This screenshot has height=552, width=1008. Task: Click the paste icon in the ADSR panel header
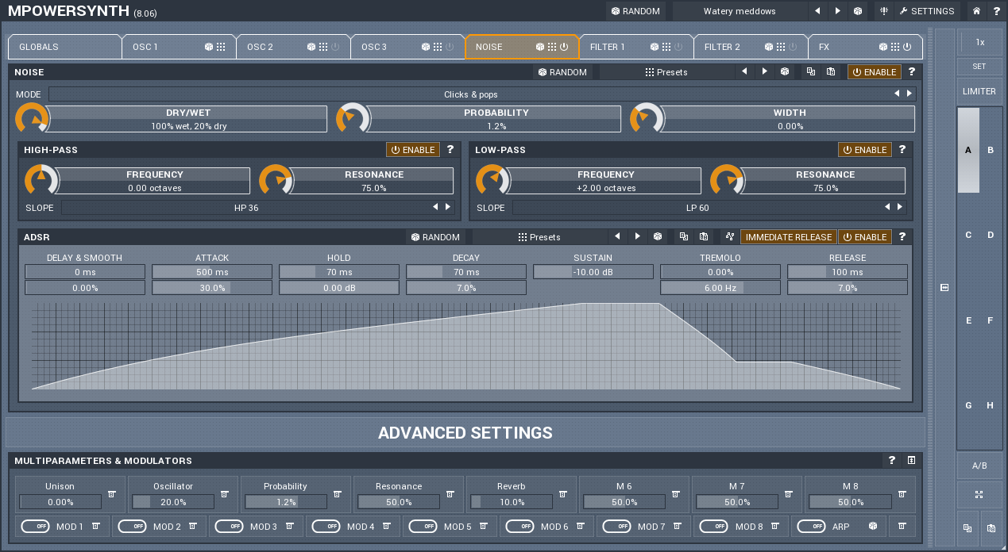703,236
